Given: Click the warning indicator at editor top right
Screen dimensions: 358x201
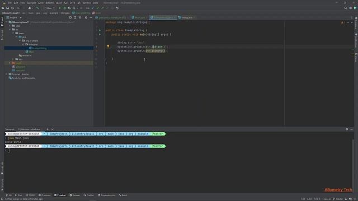Looking at the screenshot, I should click(343, 22).
